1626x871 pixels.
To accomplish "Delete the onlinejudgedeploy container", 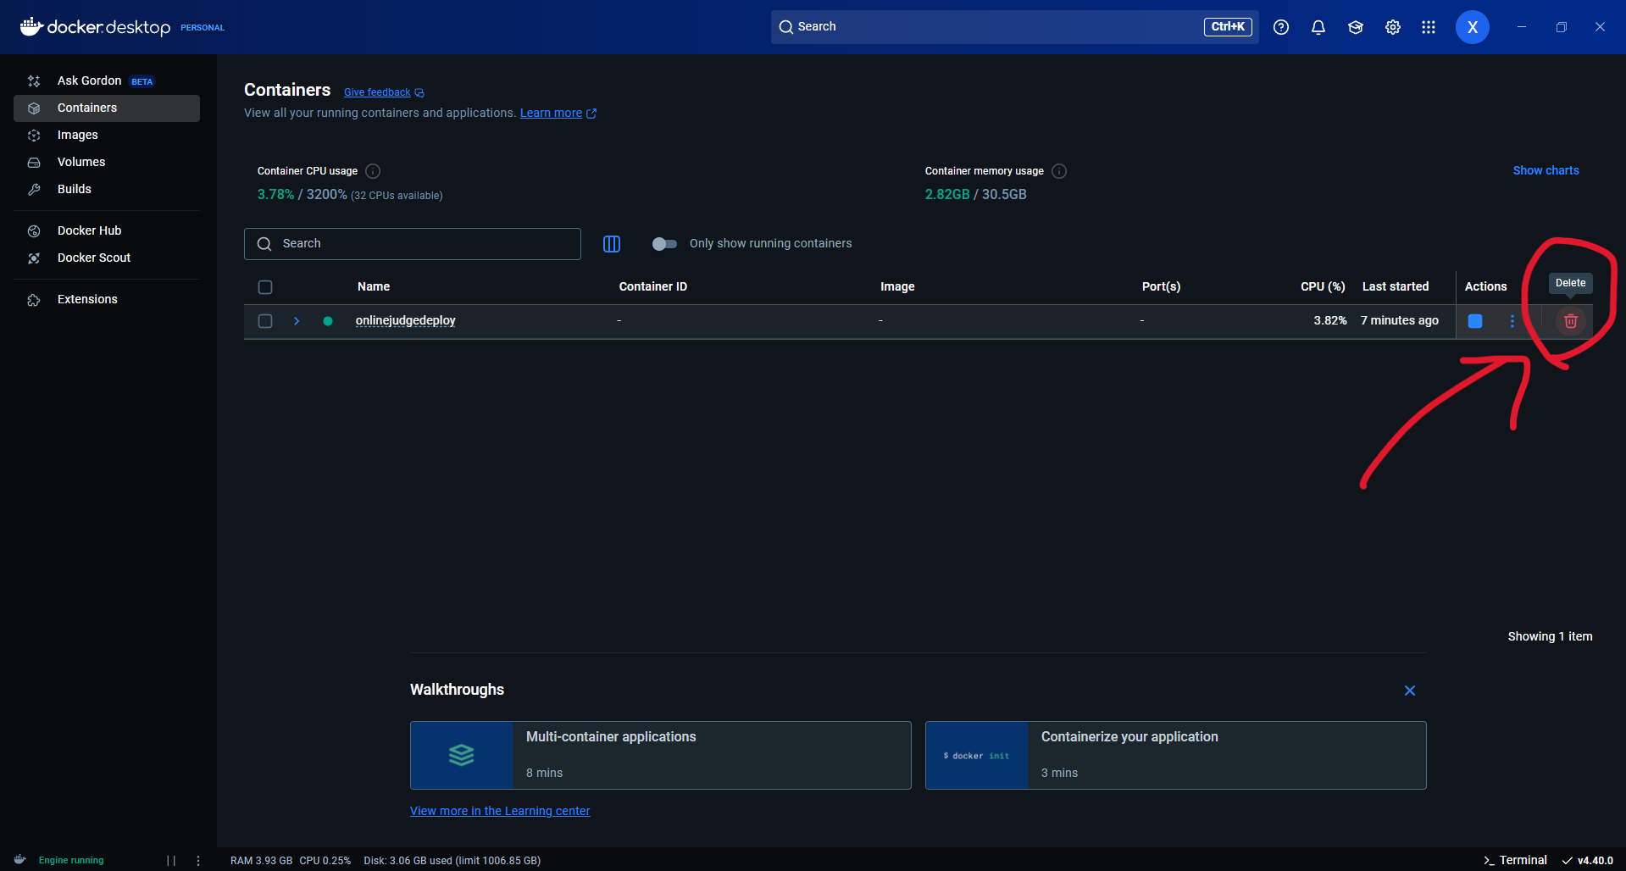I will tap(1571, 321).
